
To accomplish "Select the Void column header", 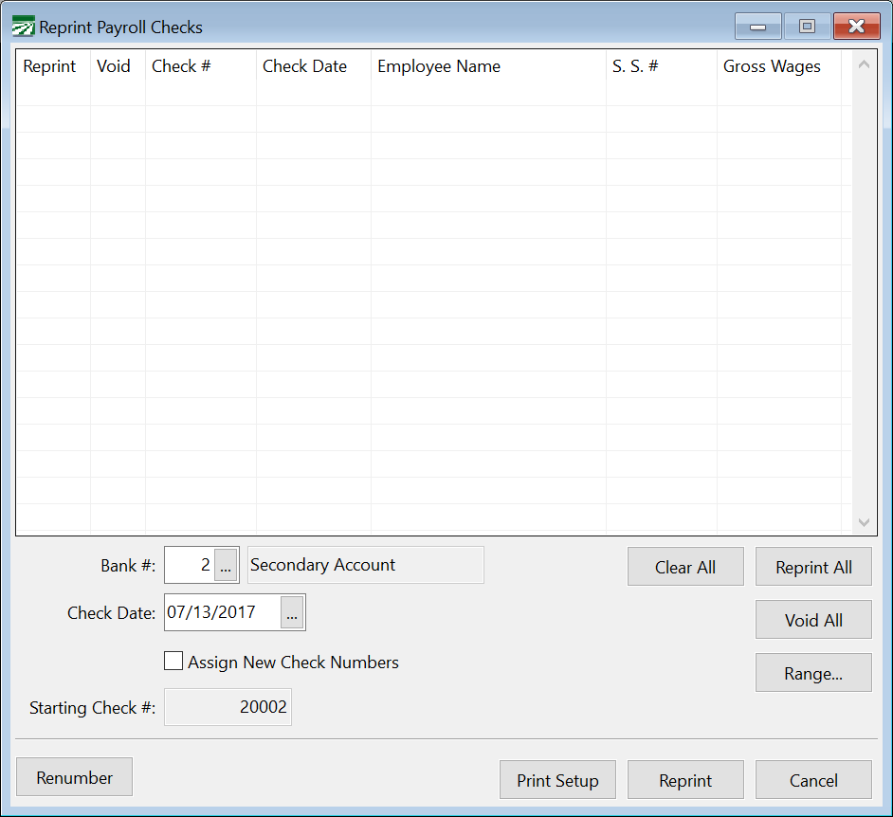I will coord(113,66).
